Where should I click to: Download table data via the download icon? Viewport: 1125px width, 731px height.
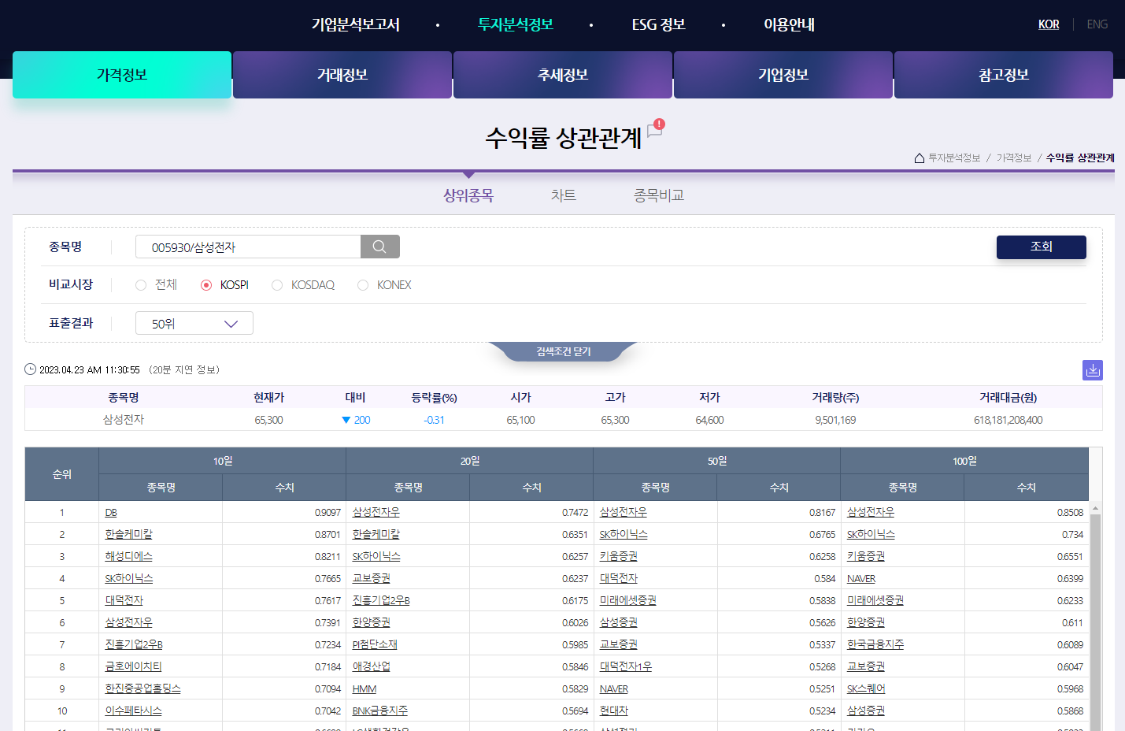[1093, 369]
